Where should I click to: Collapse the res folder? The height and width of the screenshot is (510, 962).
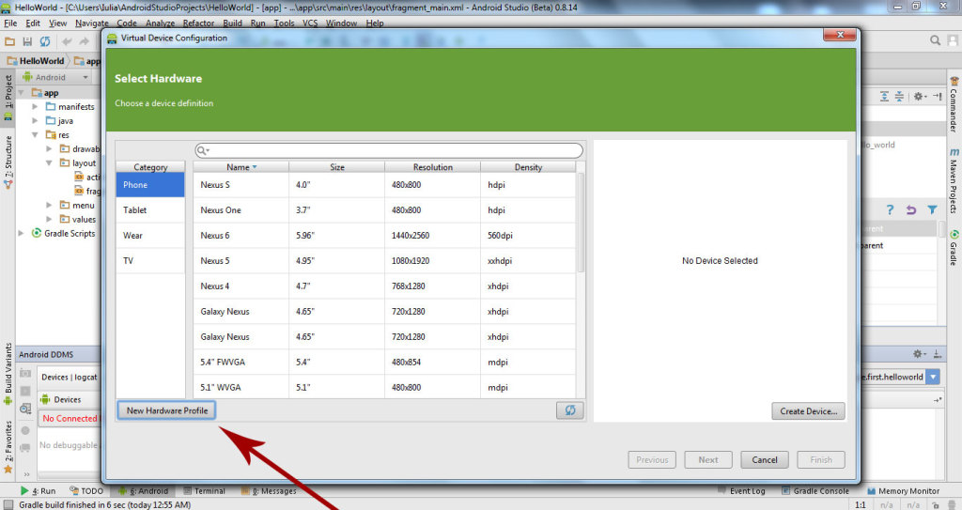coord(35,135)
